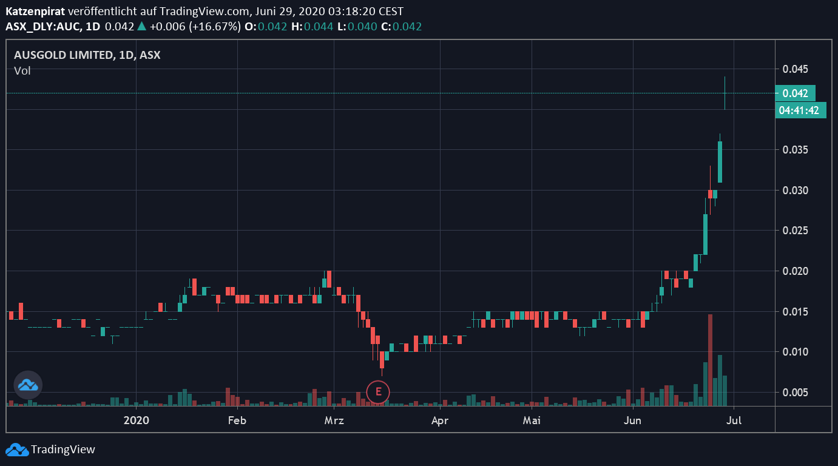
Task: Click the 2020 label on the time axis
Action: click(x=136, y=420)
